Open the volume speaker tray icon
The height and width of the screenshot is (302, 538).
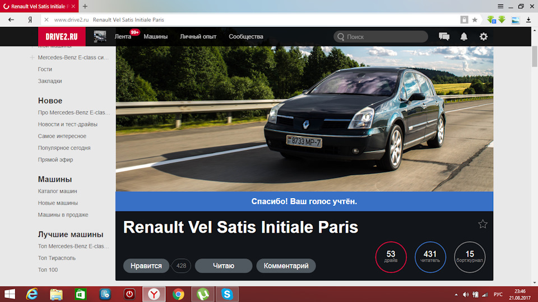(x=466, y=295)
